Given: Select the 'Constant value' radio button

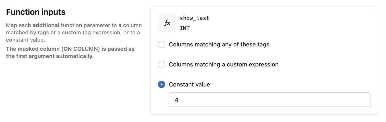Looking at the screenshot, I should 162,84.
